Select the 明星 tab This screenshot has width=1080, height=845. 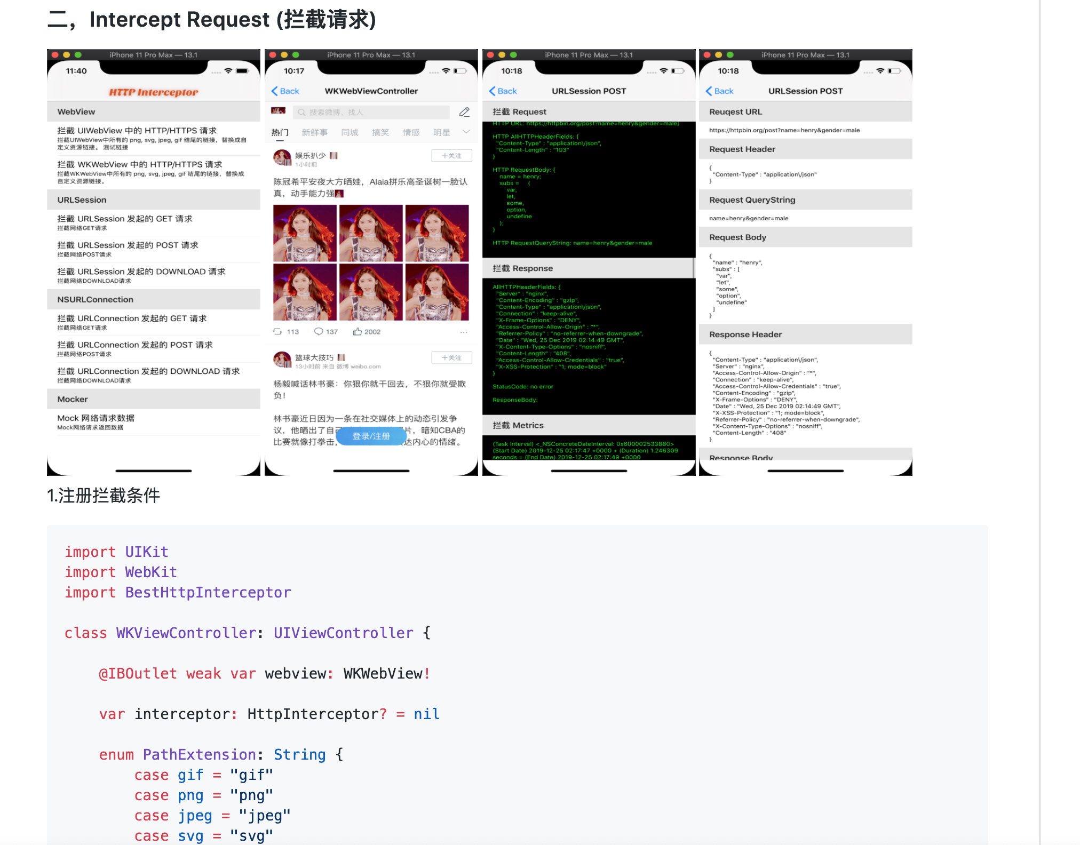[x=441, y=132]
